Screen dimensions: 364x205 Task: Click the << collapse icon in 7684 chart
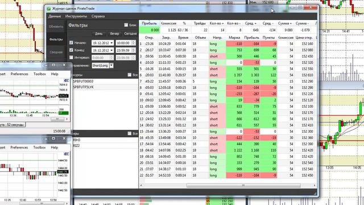(x=67, y=80)
